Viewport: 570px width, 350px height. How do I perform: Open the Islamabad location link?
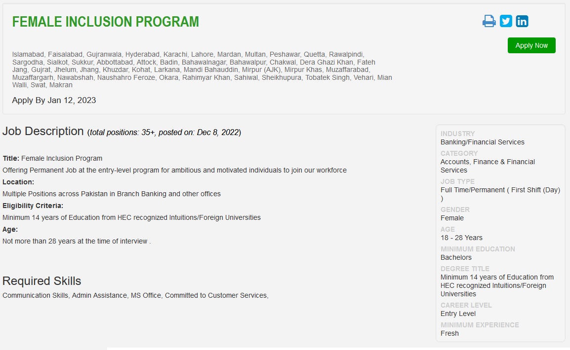pyautogui.click(x=28, y=54)
